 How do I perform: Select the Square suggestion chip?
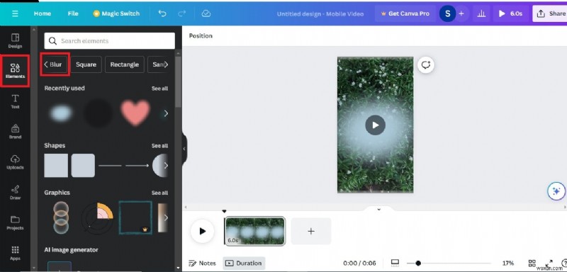pyautogui.click(x=86, y=64)
